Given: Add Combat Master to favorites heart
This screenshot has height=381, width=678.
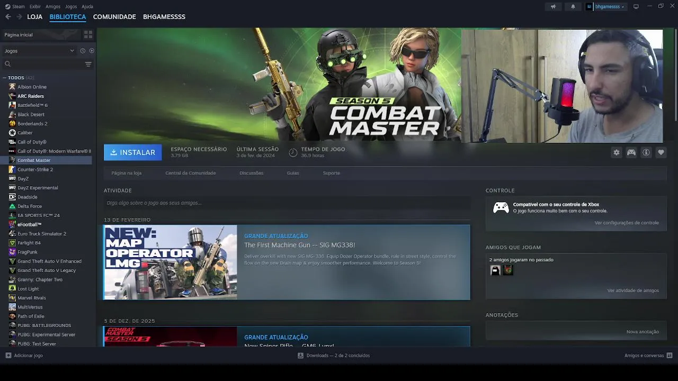Looking at the screenshot, I should tap(661, 152).
